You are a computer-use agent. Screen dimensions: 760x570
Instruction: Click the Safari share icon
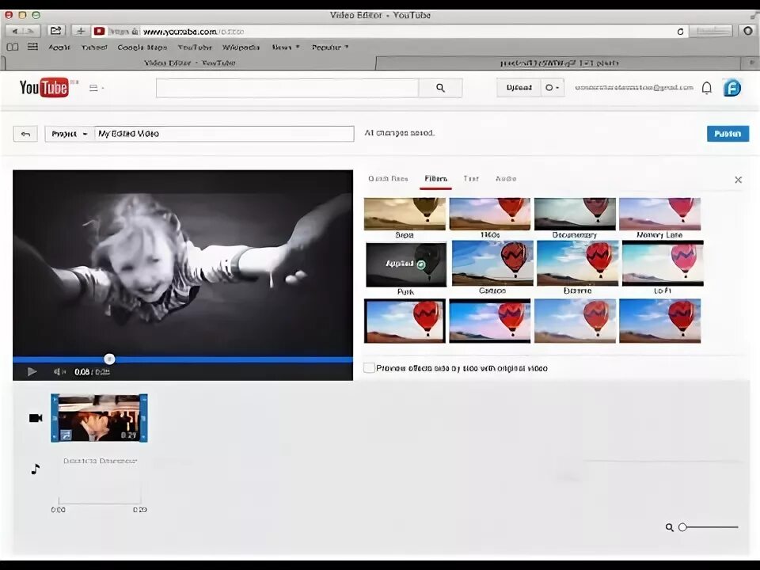pos(55,31)
